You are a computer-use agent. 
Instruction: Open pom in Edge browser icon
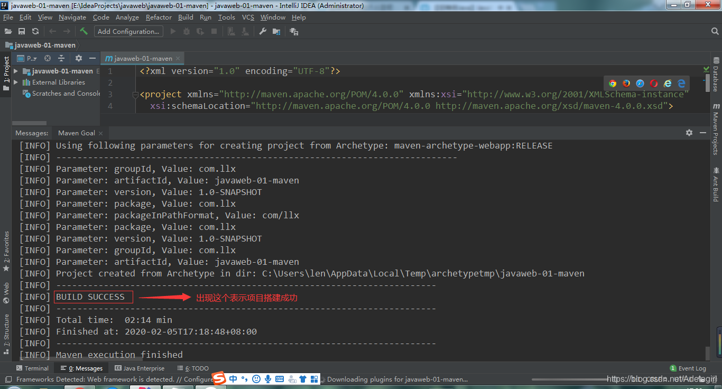[682, 83]
